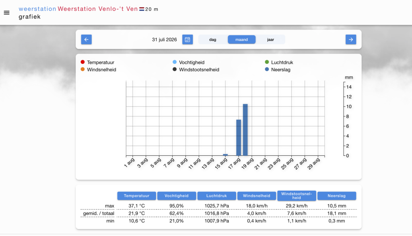This screenshot has width=412, height=236.
Task: Click the Luchtdruk table header button
Action: [216, 196]
